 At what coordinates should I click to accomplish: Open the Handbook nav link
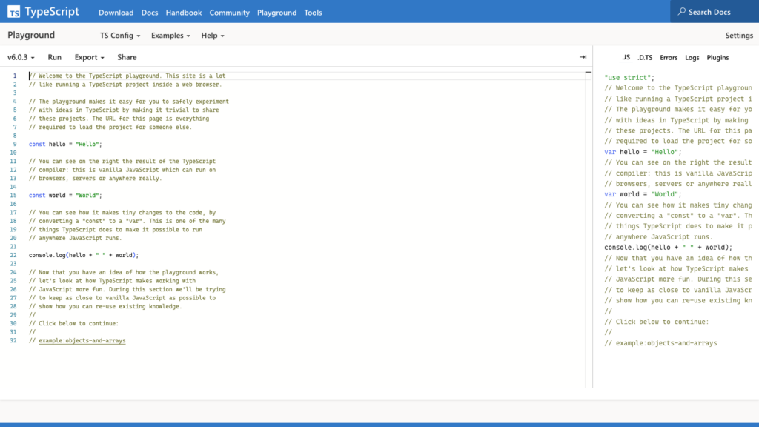pyautogui.click(x=184, y=13)
